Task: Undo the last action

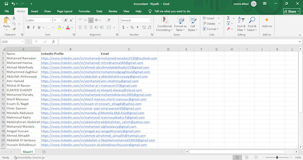Action: click(13, 4)
